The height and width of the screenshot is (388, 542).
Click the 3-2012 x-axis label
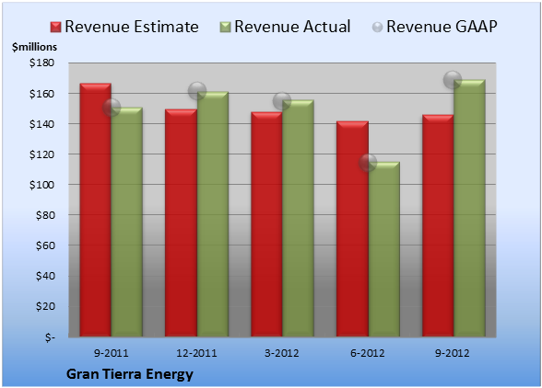282,353
